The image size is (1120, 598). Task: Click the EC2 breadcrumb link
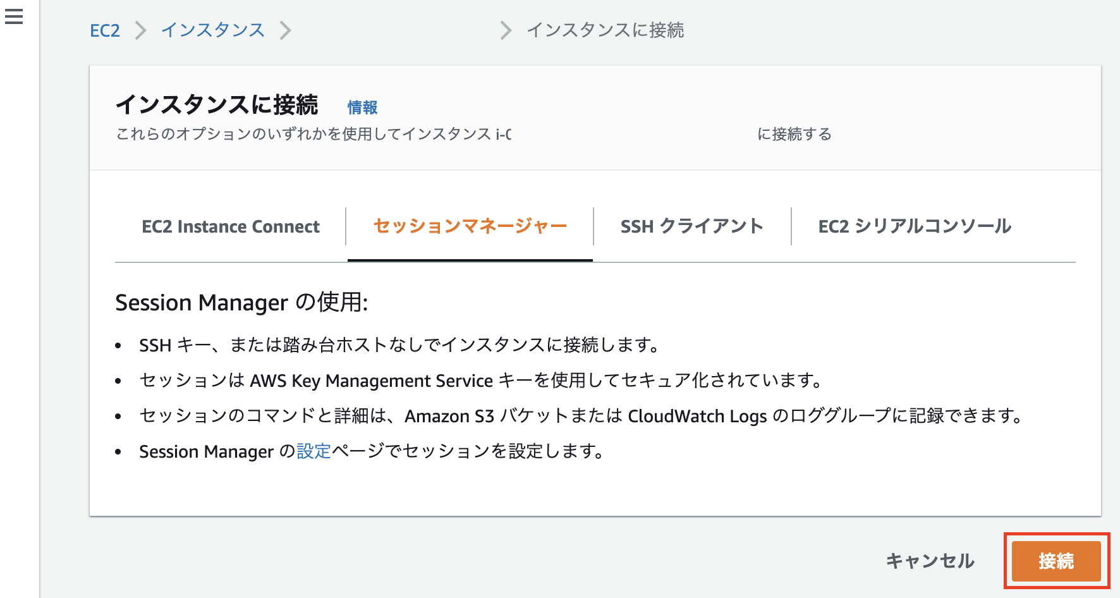point(104,30)
